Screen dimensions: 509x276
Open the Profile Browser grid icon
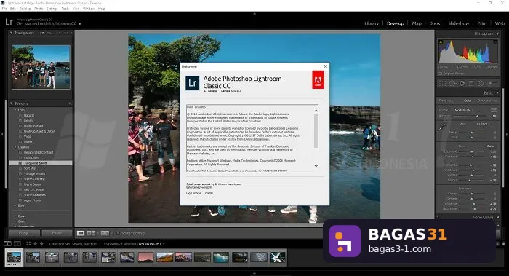coord(494,110)
